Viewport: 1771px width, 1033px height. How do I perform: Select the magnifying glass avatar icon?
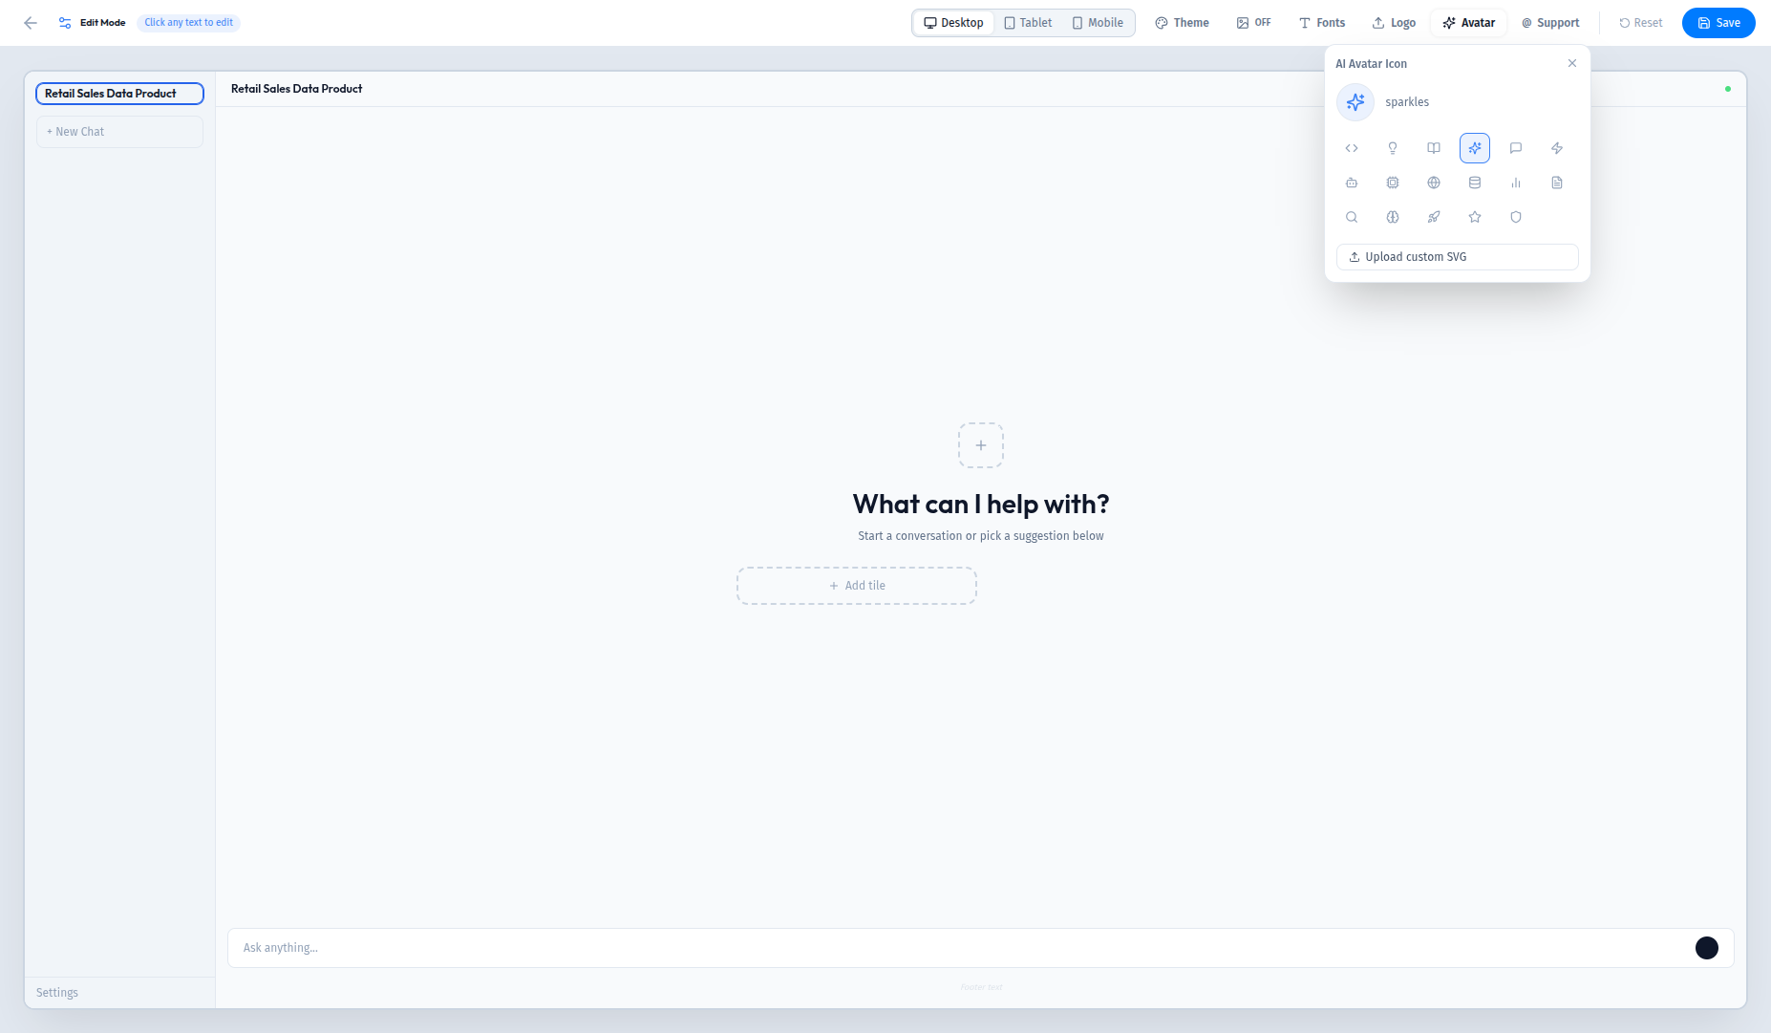(x=1352, y=217)
